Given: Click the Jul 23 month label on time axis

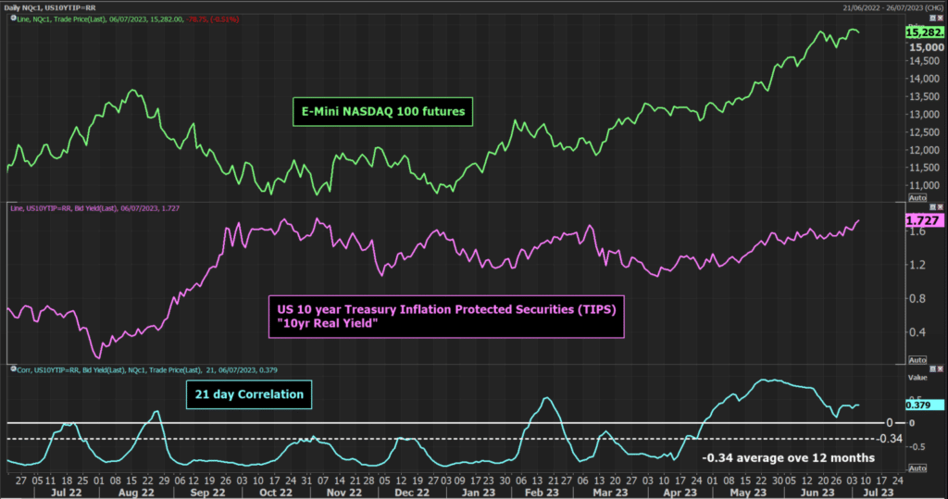Looking at the screenshot, I should pos(878,493).
